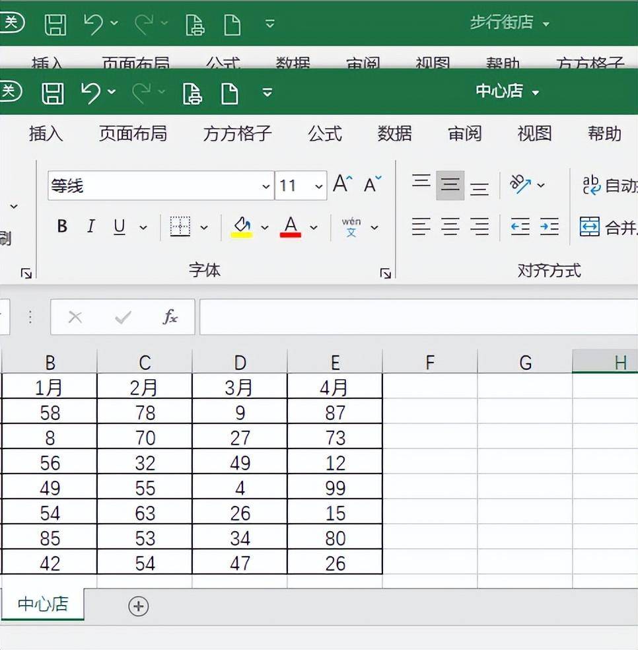Open print preview in 中心店 window
This screenshot has width=638, height=650.
point(192,93)
